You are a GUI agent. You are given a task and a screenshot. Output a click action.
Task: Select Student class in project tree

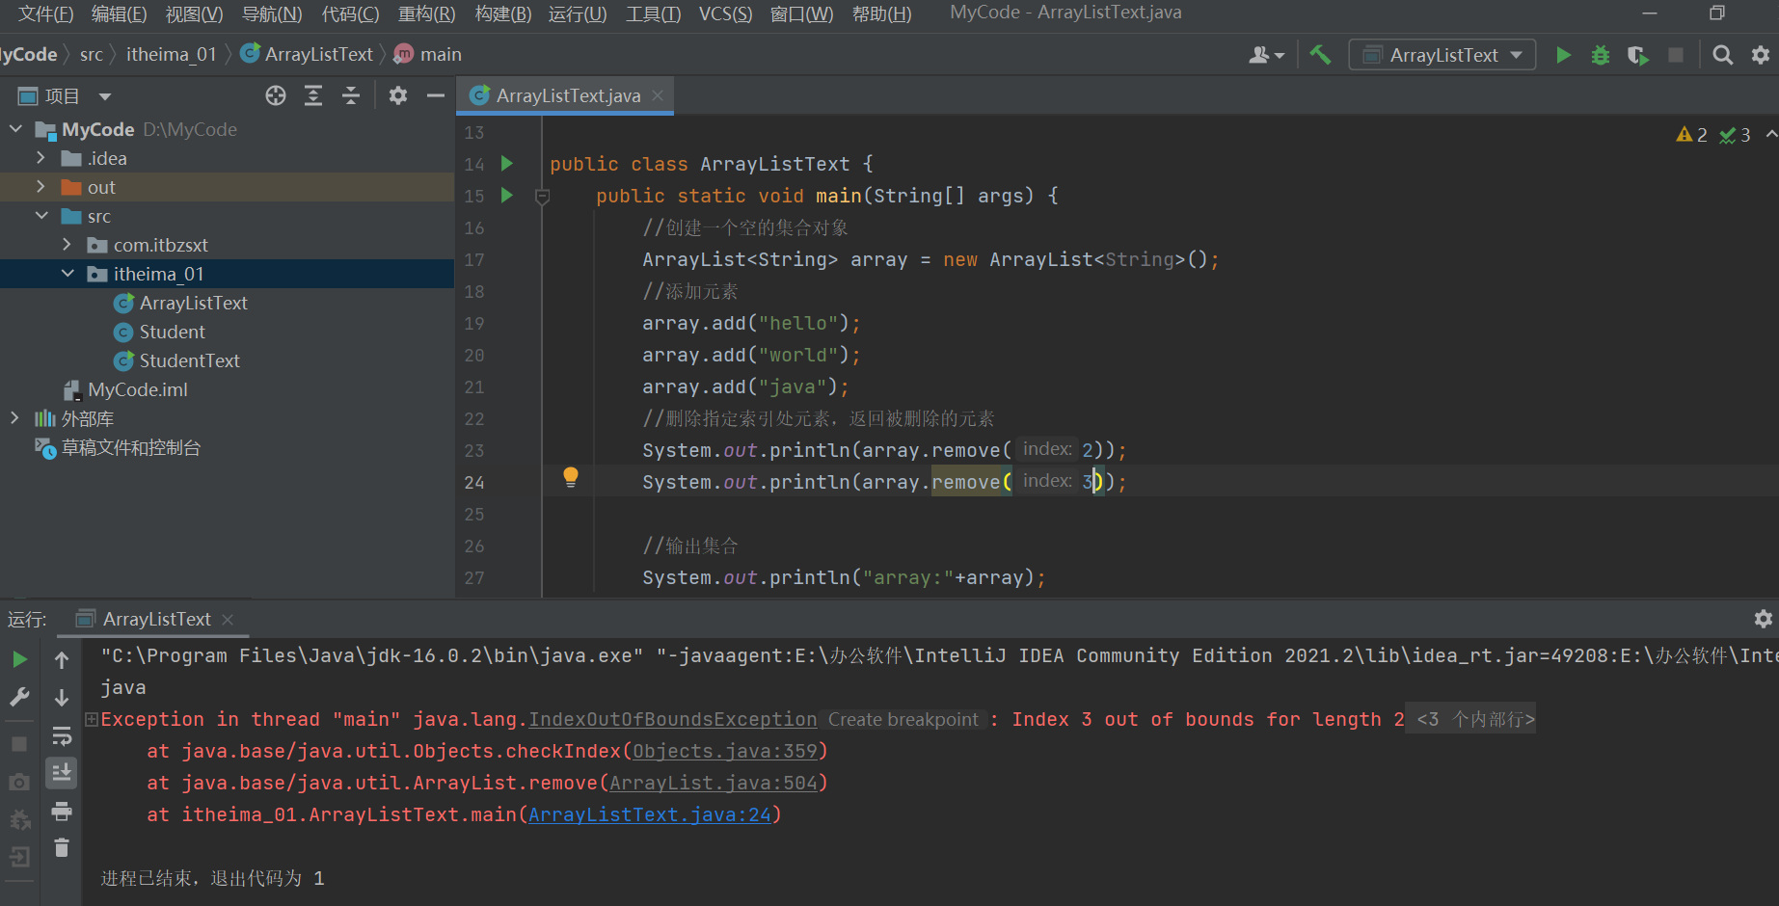pos(172,332)
